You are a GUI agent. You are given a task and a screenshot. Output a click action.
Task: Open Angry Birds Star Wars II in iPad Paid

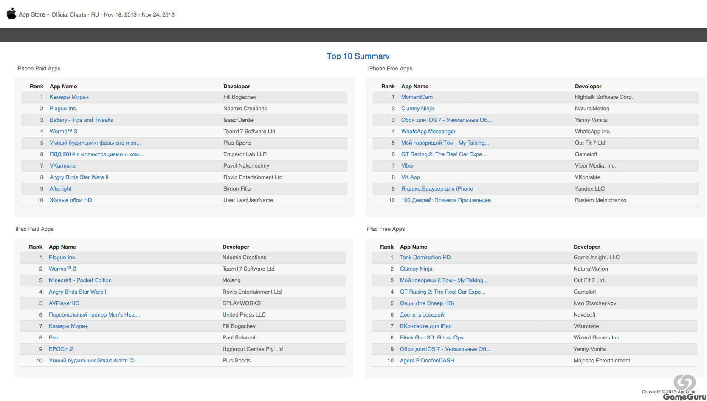[78, 292]
